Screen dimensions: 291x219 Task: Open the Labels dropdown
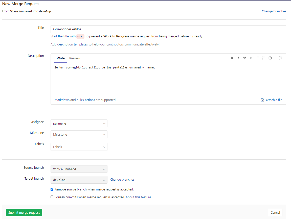(x=79, y=147)
